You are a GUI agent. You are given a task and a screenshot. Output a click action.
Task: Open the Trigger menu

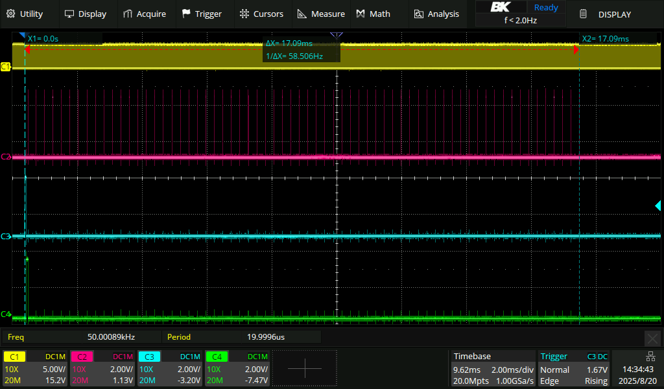pyautogui.click(x=202, y=14)
